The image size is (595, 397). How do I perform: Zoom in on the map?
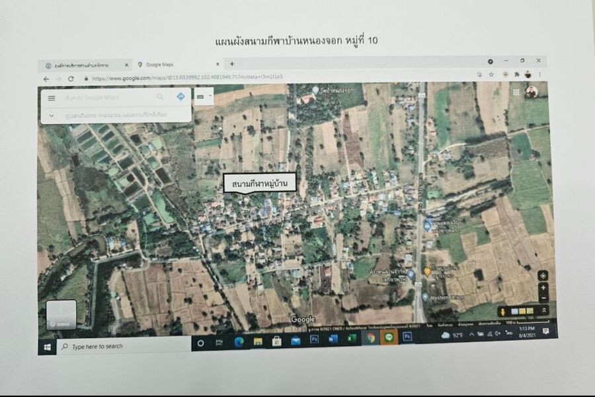tap(543, 288)
